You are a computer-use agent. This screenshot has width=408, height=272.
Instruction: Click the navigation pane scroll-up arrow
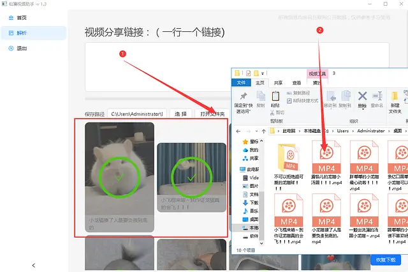pyautogui.click(x=261, y=141)
